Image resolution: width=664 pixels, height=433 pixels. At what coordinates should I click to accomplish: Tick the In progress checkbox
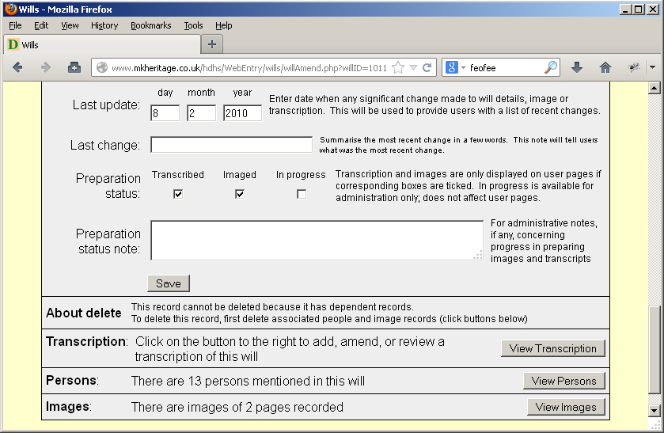[x=302, y=194]
